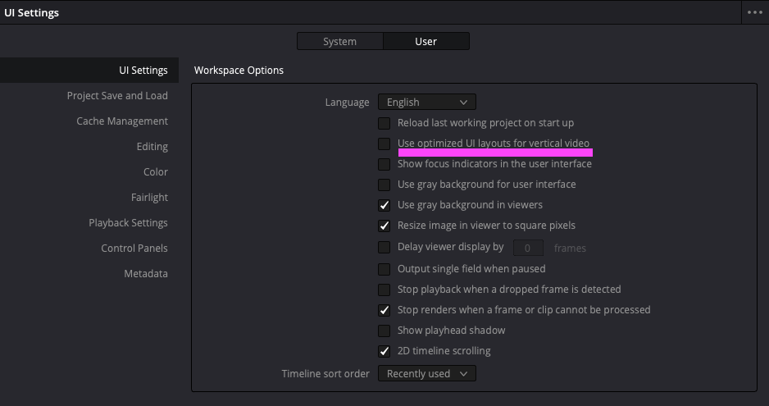Enable Show focus indicators in user interface

pyautogui.click(x=384, y=165)
